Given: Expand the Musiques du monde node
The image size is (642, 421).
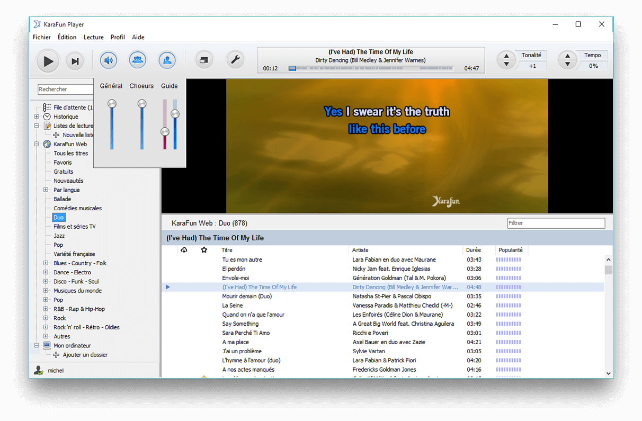Looking at the screenshot, I should coord(46,291).
